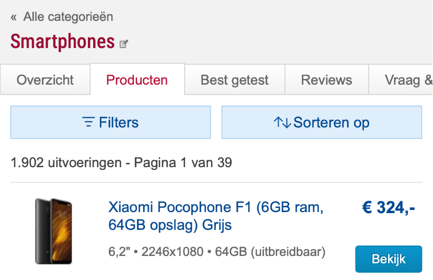Click the 1.902 uitvoeringen count text

66,163
